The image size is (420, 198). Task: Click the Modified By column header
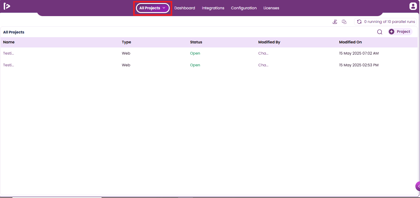[269, 42]
